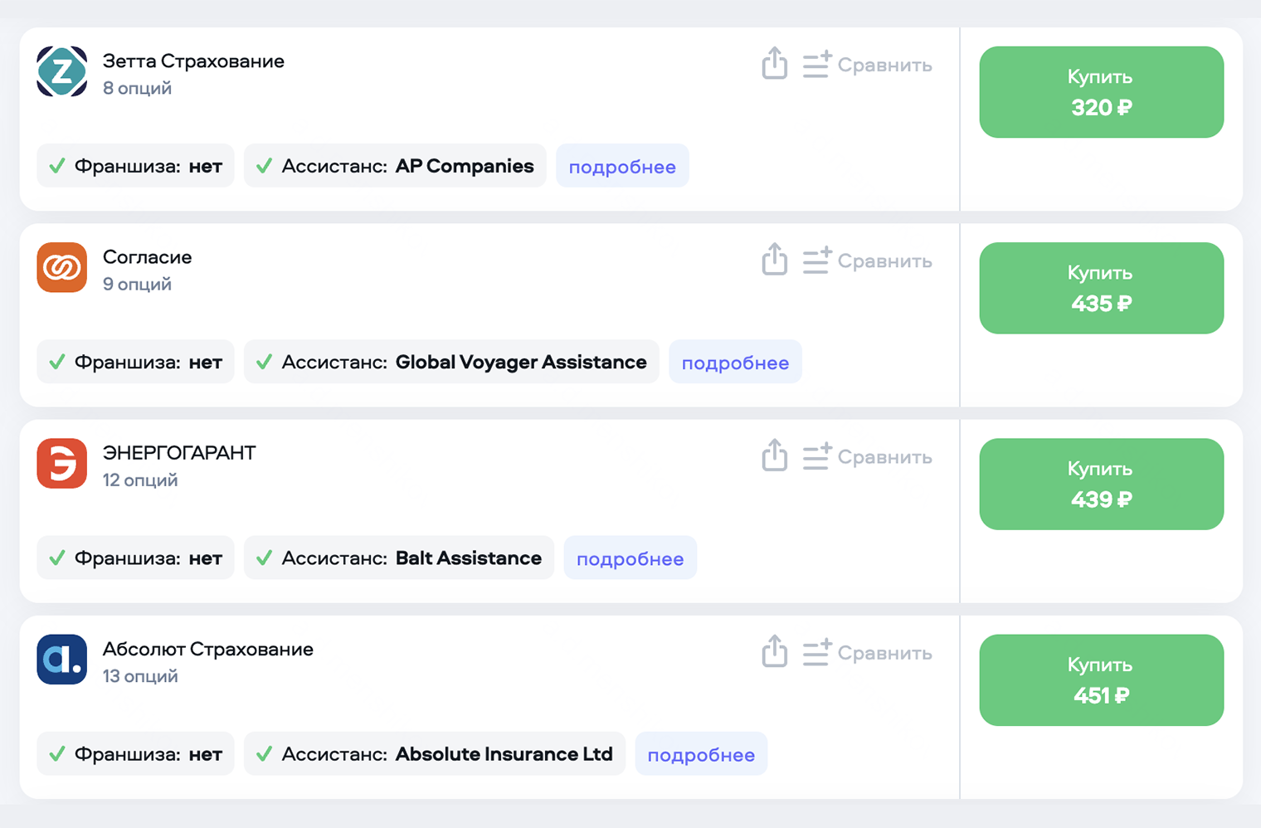Click the Согласие orange logo

62,267
